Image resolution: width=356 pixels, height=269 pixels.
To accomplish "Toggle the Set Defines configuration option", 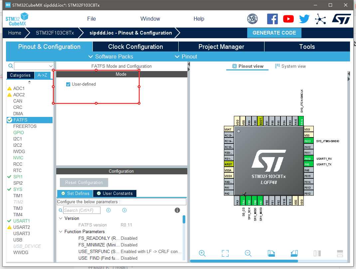I will click(75, 193).
